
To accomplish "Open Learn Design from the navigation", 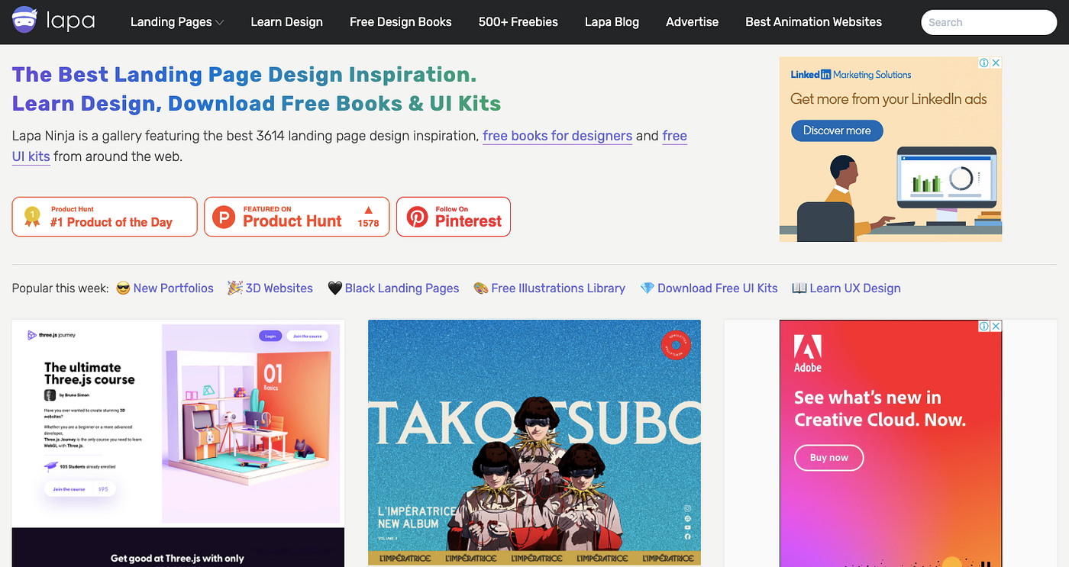I will tap(286, 21).
